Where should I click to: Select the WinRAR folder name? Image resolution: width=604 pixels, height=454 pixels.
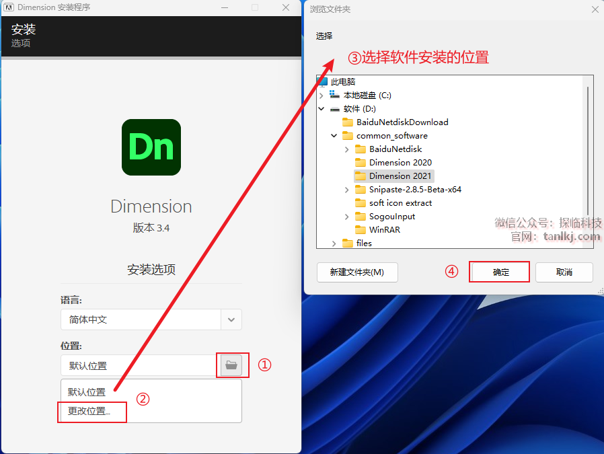click(385, 230)
